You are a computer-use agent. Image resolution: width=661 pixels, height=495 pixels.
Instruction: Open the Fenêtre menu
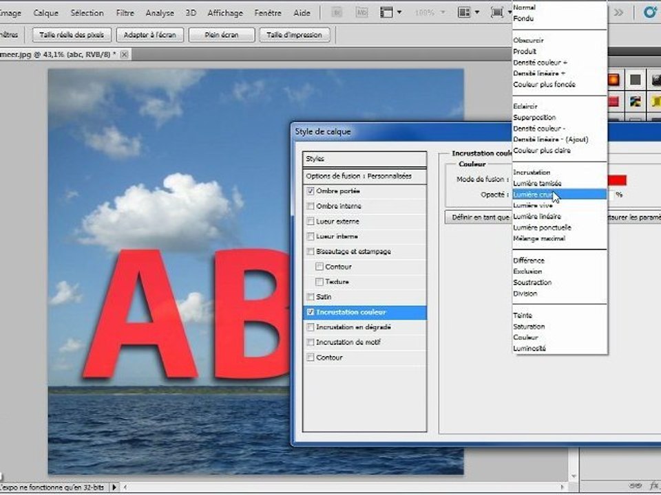pyautogui.click(x=268, y=13)
